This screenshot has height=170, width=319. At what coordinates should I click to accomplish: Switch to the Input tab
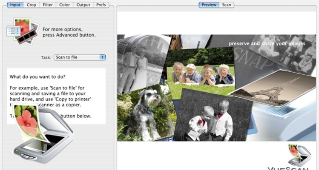[15, 5]
